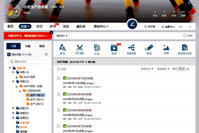This screenshot has width=199, height=133.
Task: Click the round pen compose button
Action: [132, 24]
